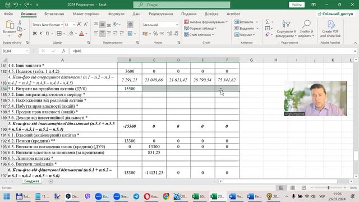The width and height of the screenshot is (359, 202).
Task: Apply the fill color bucket
Action: click(x=71, y=34)
